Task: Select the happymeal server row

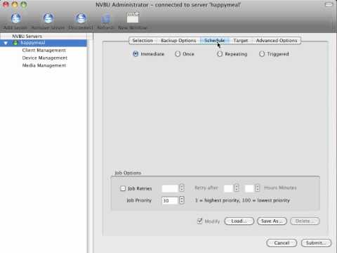Action: pyautogui.click(x=44, y=43)
